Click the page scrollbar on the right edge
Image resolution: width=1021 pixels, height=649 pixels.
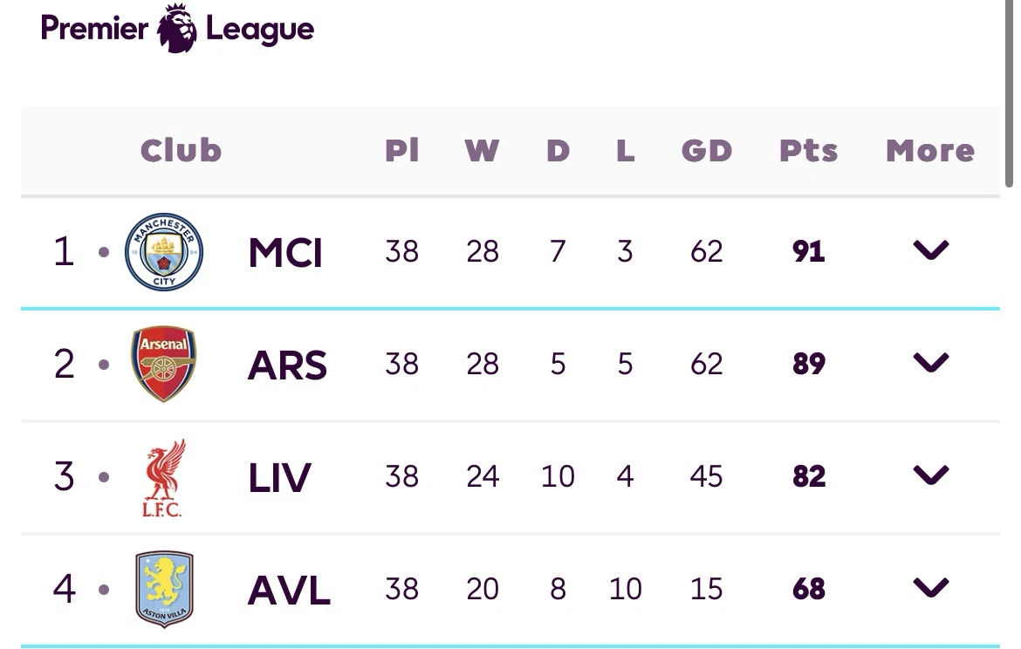pos(1009,92)
